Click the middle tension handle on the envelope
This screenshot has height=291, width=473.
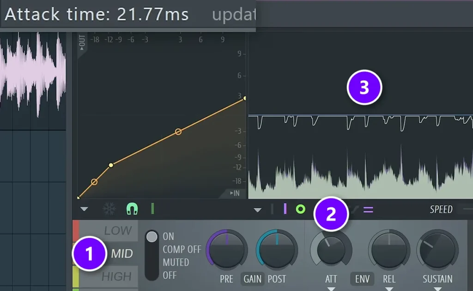point(178,132)
